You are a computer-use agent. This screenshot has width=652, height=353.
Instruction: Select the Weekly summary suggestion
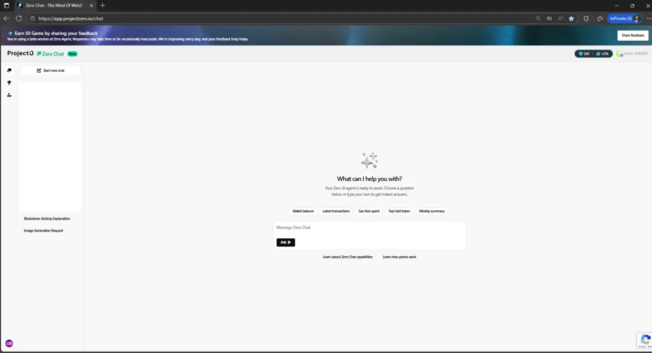coord(431,211)
